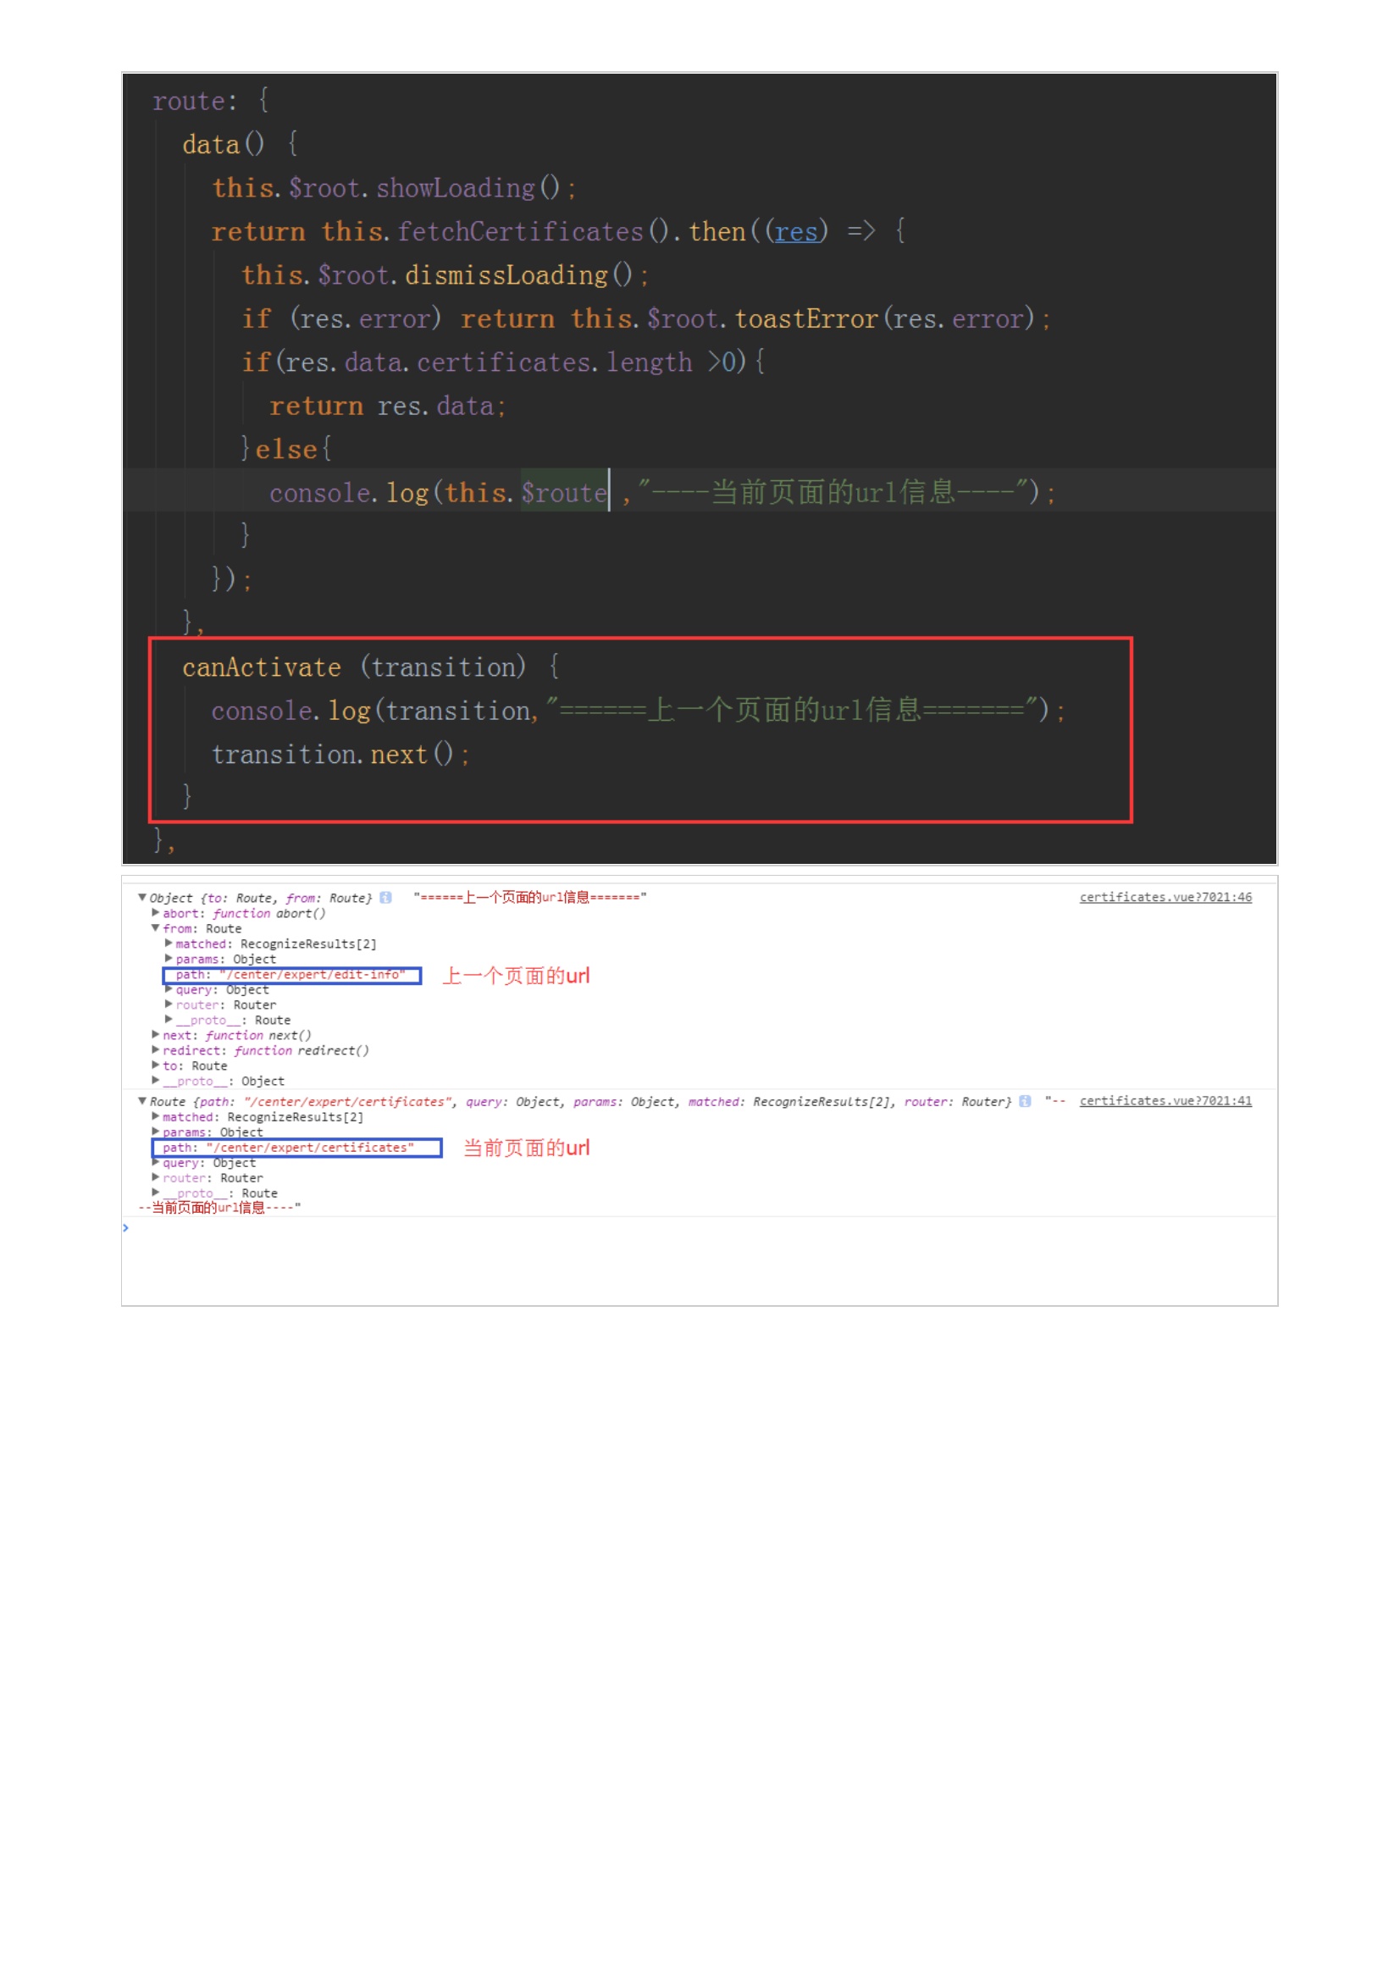Collapse the top Object {to: Route, from: Route}
Screen dimensions: 1400x1981
(x=142, y=897)
